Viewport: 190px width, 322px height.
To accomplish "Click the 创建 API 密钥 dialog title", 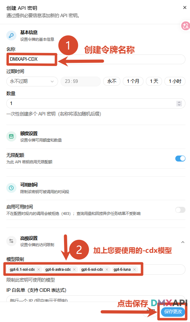I will coord(22,8).
